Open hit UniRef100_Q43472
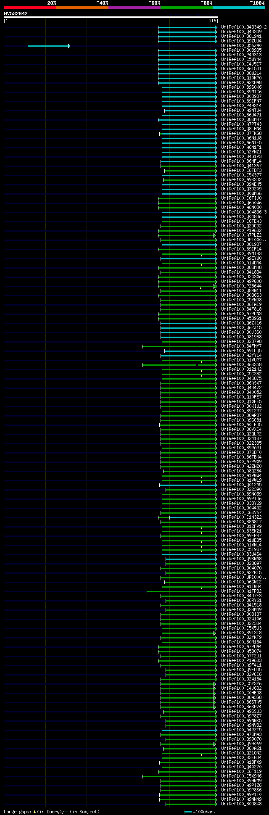This screenshot has width=269, height=815. 241,388
